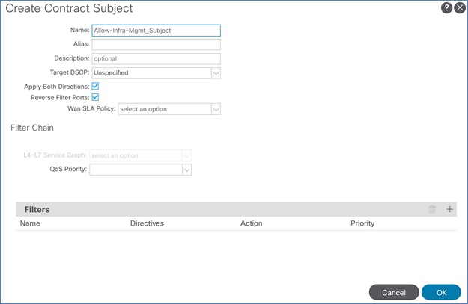This screenshot has height=304, width=468.
Task: Add a new filter with plus icon
Action: tap(450, 210)
